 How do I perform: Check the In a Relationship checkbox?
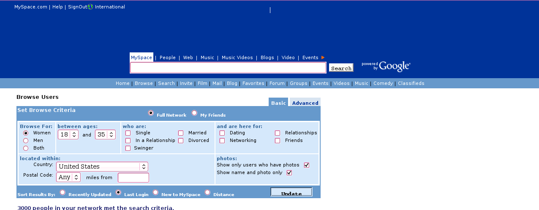click(128, 141)
